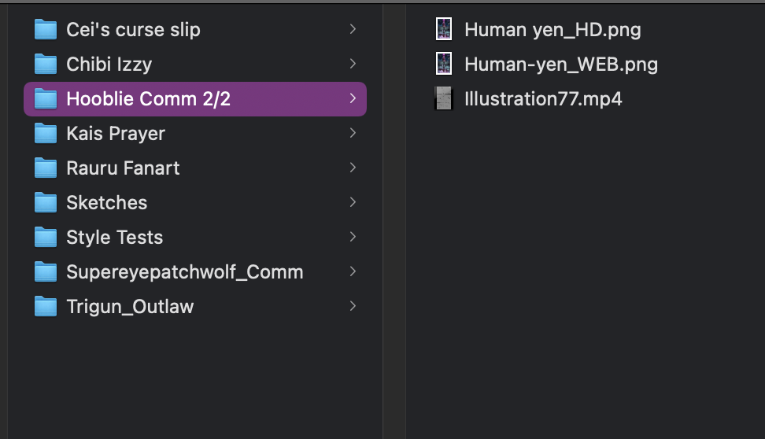Select the Illustration77.mp4 video thumbnail
The image size is (765, 439).
pos(444,99)
